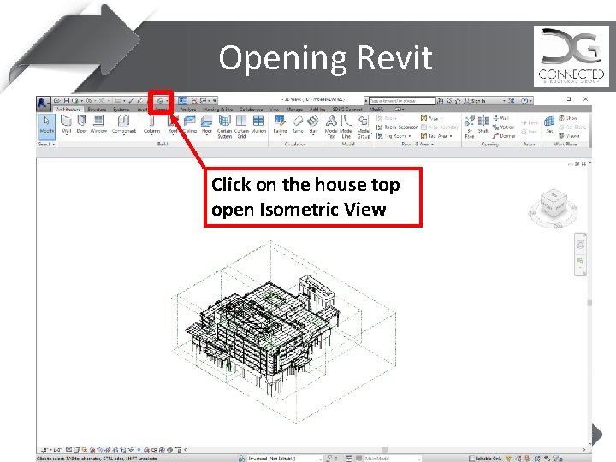
Task: Toggle the Editable Only checkbox
Action: pos(472,459)
